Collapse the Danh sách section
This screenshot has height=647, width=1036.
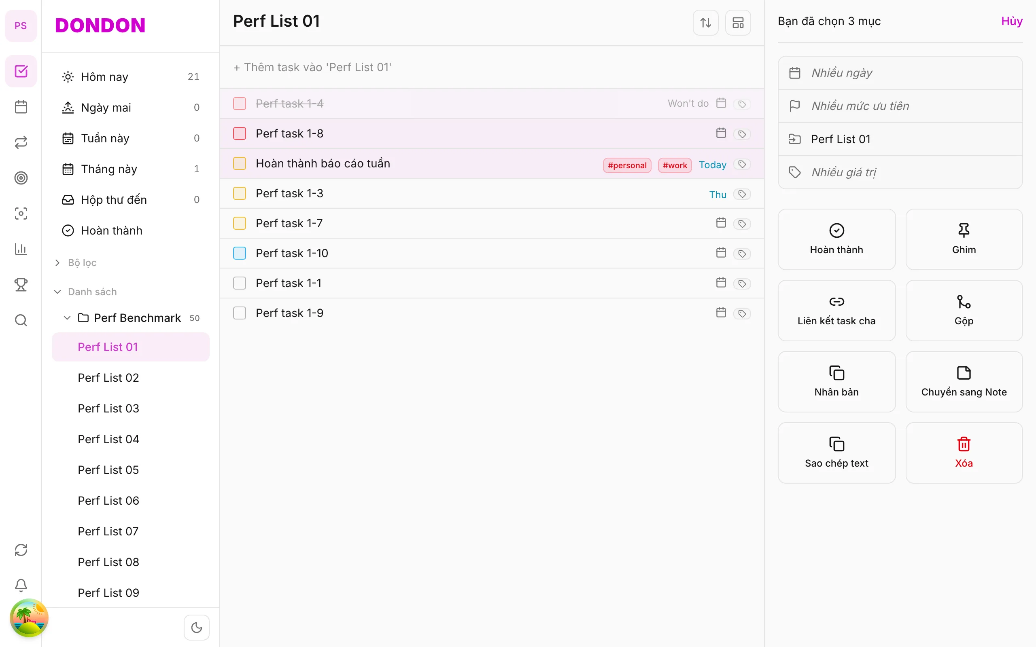click(x=57, y=292)
